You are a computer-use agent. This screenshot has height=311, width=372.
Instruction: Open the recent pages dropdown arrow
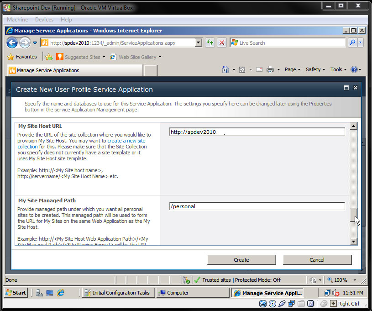[x=35, y=43]
